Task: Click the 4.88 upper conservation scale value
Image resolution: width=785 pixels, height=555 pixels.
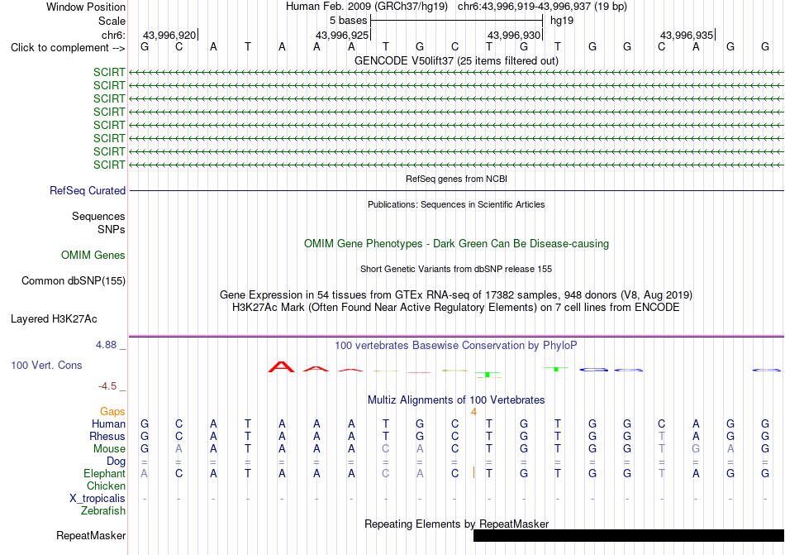Action: point(106,345)
